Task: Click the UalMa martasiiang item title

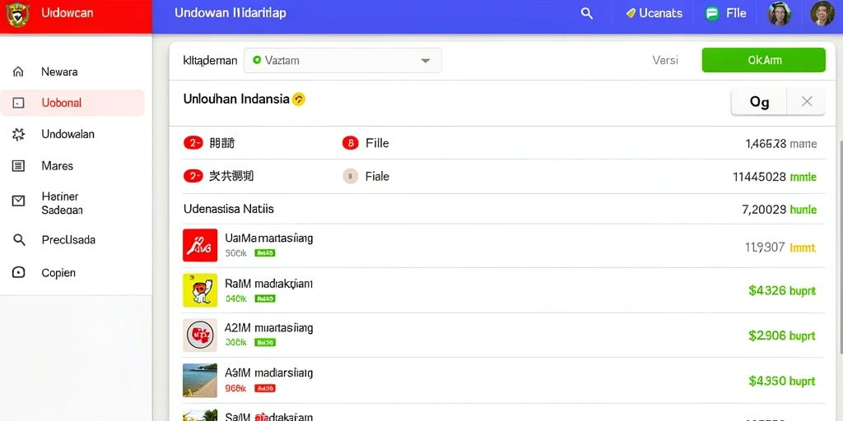Action: point(269,238)
